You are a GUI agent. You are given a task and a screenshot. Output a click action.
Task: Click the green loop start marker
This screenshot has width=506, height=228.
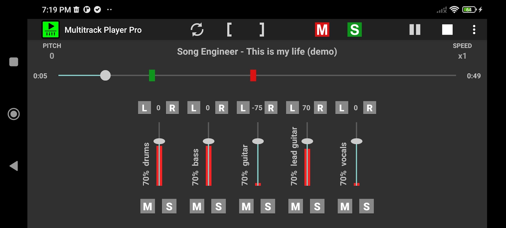point(152,76)
